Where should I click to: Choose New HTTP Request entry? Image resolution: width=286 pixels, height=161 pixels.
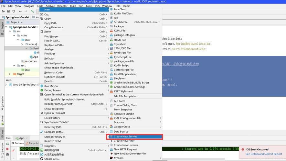pyautogui.click(x=135, y=149)
